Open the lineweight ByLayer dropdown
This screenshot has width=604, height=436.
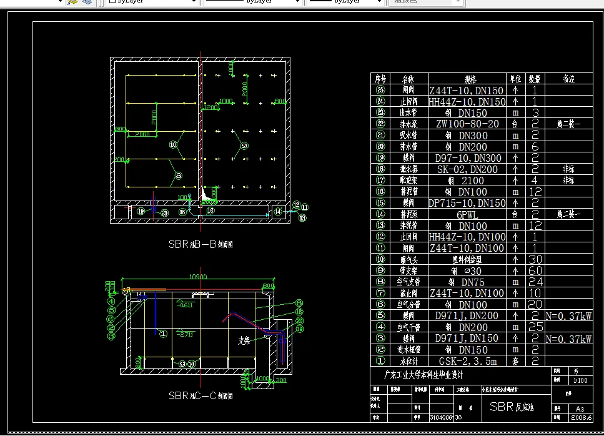(x=345, y=1)
